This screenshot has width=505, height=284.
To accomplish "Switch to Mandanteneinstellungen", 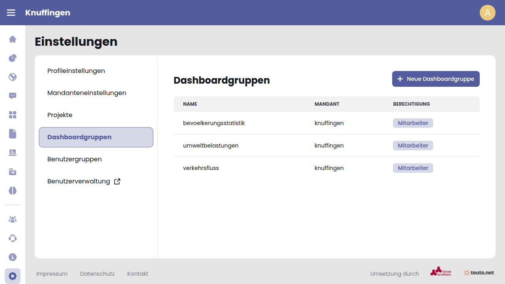I will (x=87, y=93).
